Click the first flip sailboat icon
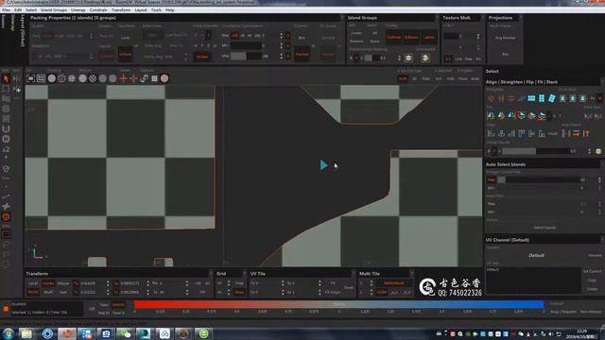The image size is (605, 340). [x=491, y=115]
